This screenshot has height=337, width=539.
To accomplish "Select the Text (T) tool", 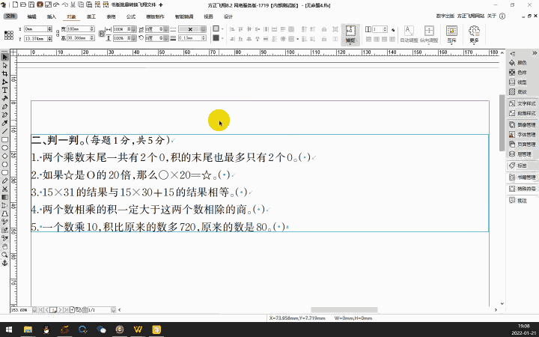I will click(4, 90).
